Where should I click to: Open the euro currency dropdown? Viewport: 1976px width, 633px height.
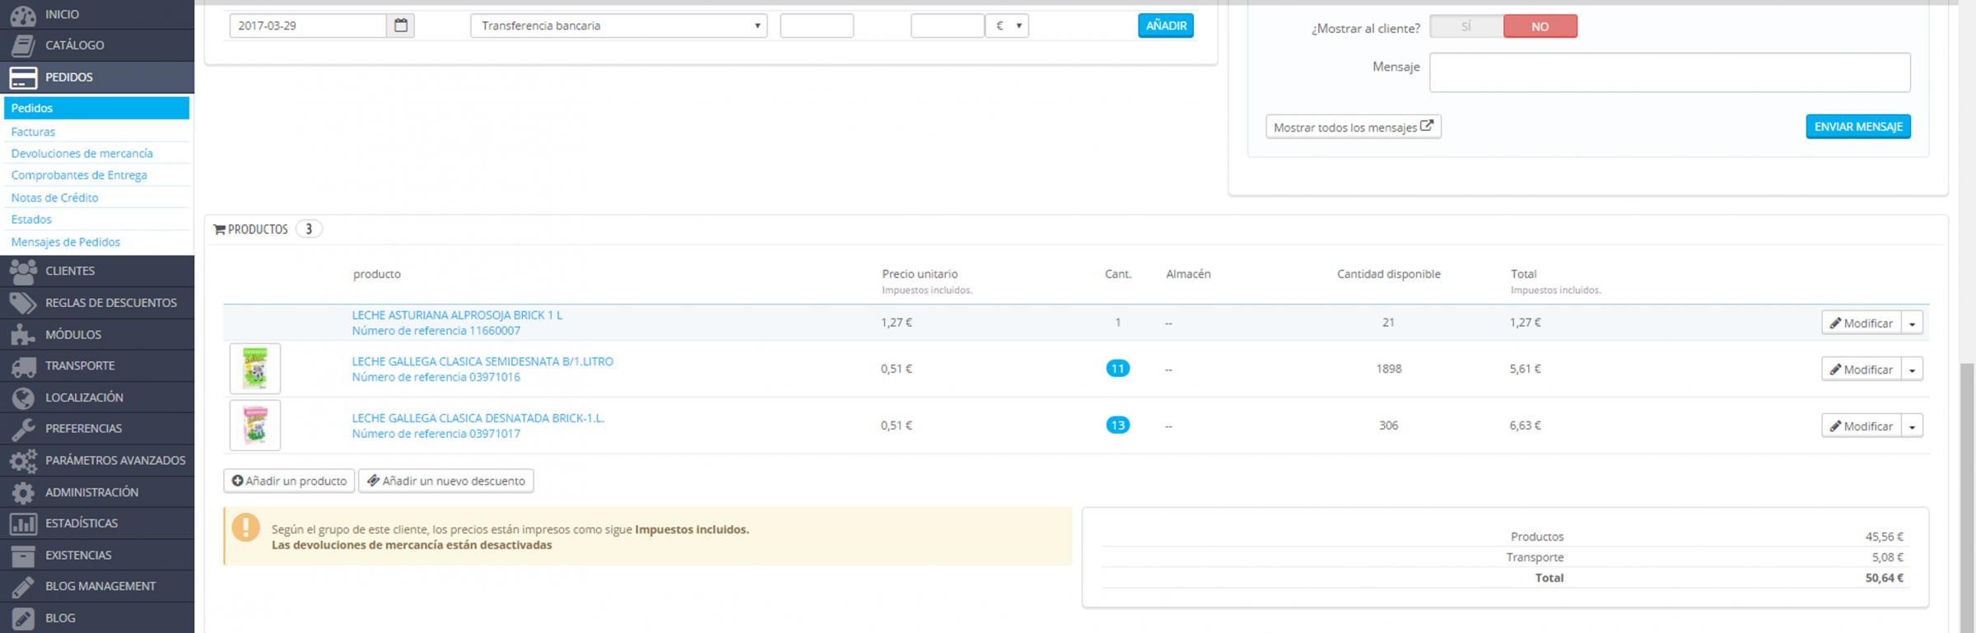point(1007,26)
